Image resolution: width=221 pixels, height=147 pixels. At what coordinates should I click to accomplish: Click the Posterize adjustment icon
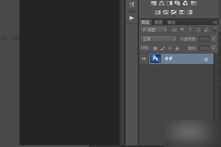point(166,12)
